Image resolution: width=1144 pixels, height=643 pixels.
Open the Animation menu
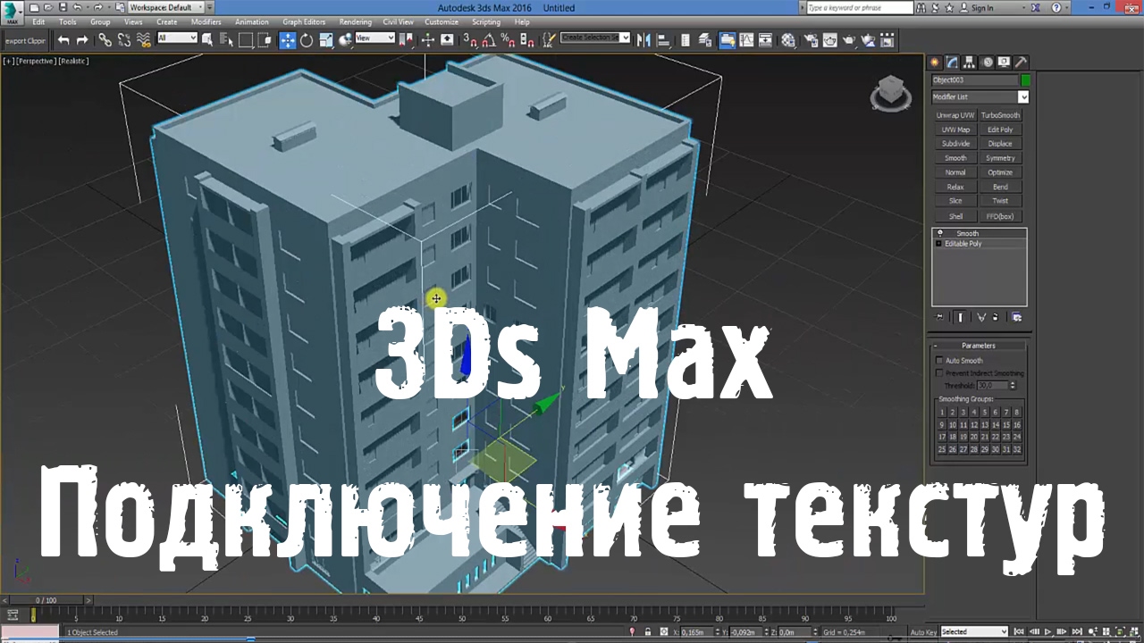click(x=252, y=21)
